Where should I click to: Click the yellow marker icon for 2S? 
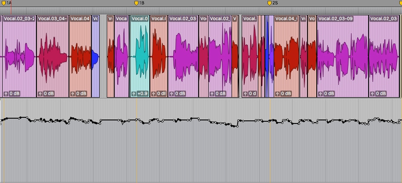(x=270, y=3)
